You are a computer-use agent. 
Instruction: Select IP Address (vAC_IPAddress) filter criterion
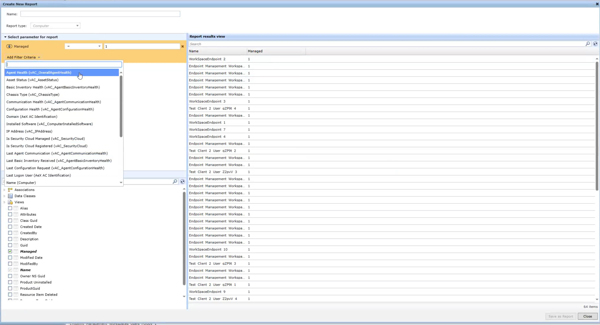point(29,131)
